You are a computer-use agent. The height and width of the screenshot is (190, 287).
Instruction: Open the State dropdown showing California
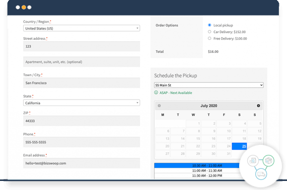[82, 103]
